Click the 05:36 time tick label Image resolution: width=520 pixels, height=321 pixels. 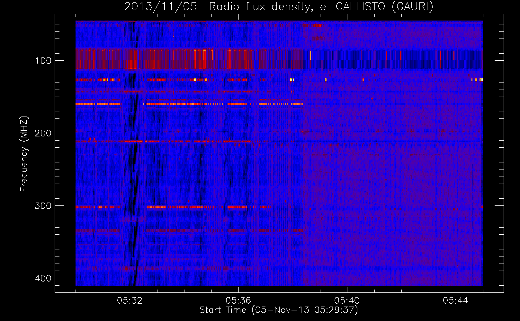238,301
